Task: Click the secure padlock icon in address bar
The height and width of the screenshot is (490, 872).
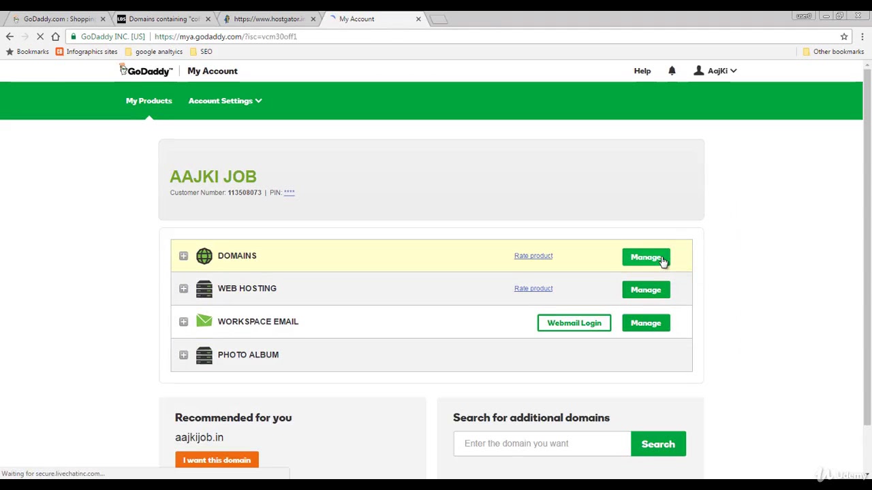Action: tap(74, 37)
